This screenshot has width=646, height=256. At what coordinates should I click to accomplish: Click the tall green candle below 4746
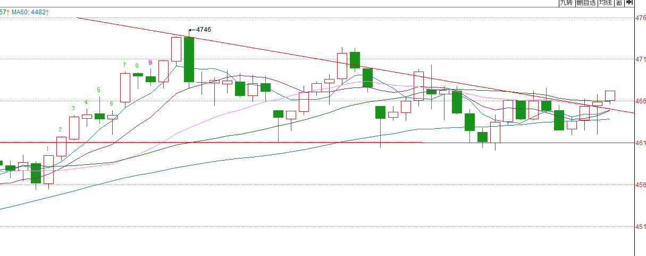coord(189,59)
